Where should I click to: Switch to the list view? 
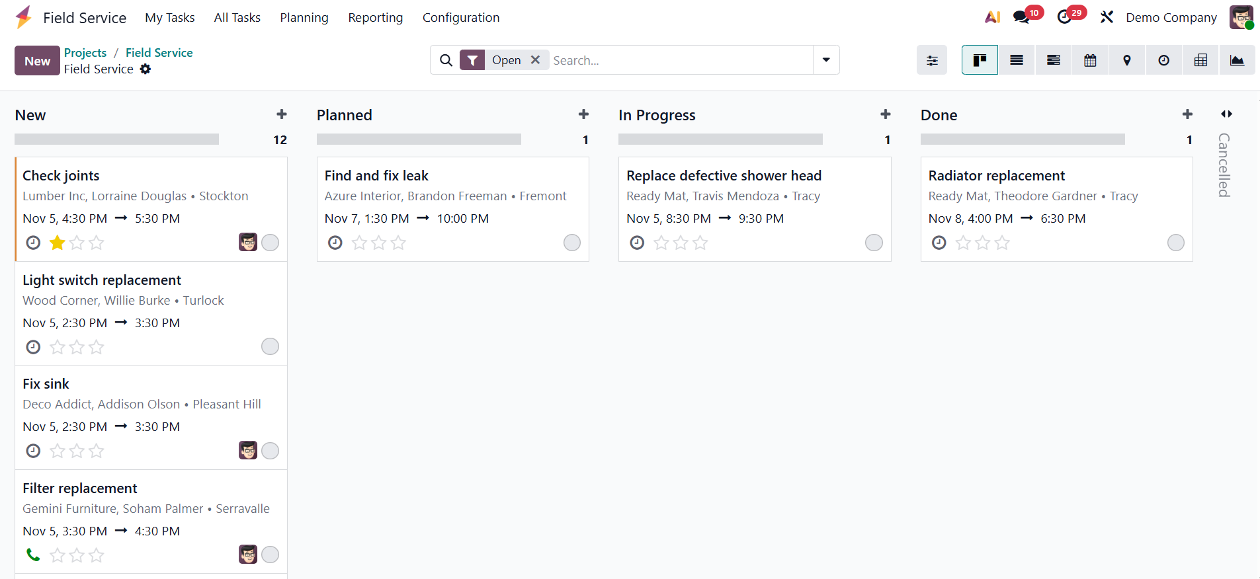[x=1017, y=60]
